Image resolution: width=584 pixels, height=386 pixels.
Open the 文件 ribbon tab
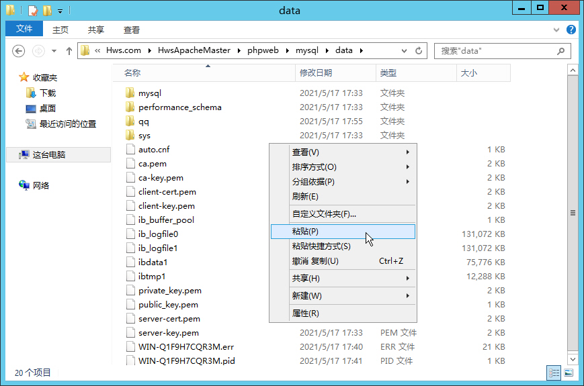coord(24,29)
